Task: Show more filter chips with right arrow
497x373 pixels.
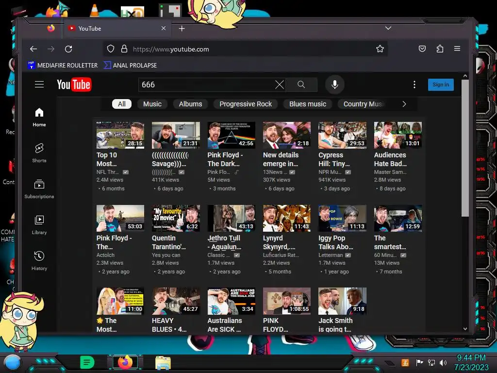Action: (404, 104)
